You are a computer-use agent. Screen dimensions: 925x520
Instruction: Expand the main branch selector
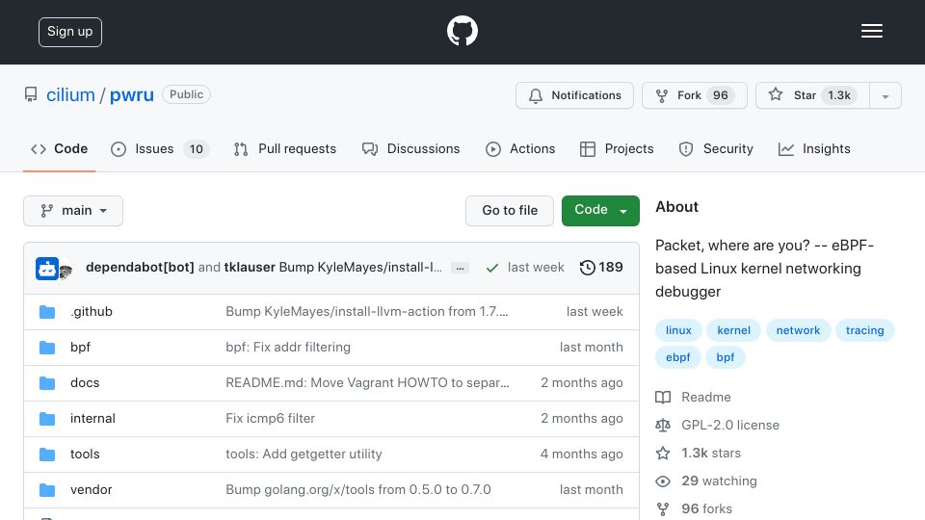tap(73, 211)
